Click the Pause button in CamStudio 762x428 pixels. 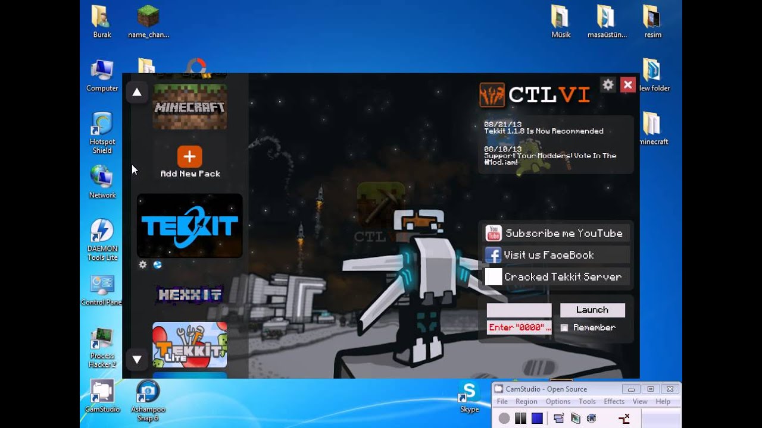520,418
